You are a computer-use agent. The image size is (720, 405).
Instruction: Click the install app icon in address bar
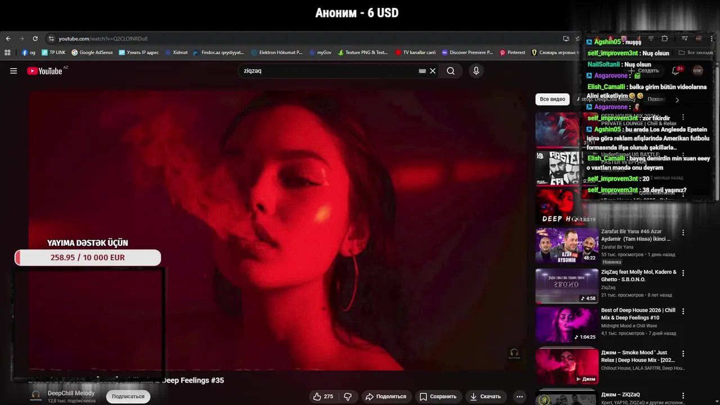(x=566, y=39)
